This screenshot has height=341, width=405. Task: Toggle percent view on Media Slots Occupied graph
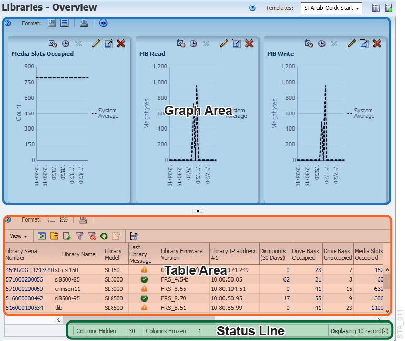pyautogui.click(x=78, y=43)
